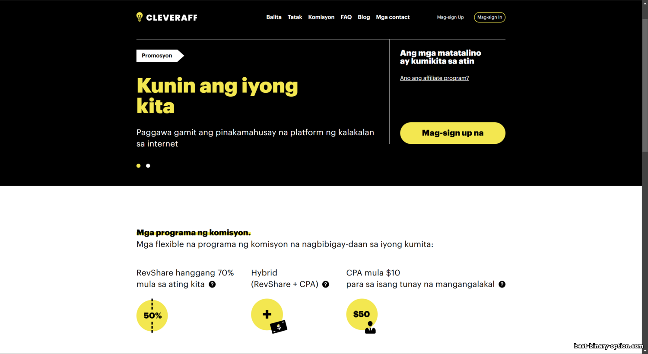The height and width of the screenshot is (354, 648).
Task: Click the 50% RevShare circle icon
Action: [x=152, y=316]
